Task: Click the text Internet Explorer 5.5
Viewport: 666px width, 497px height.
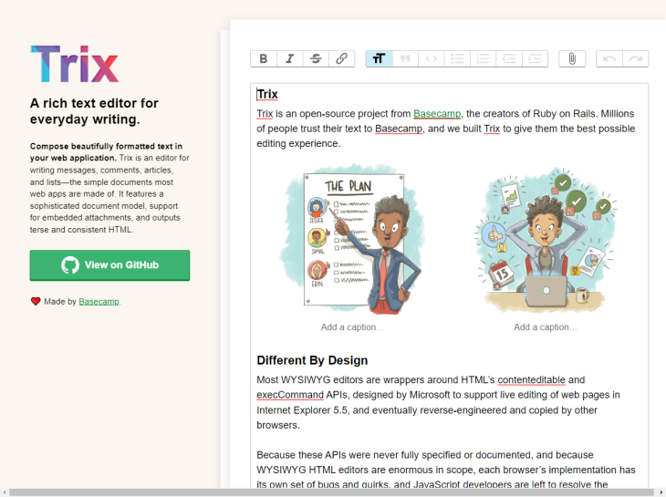Action: [x=303, y=410]
